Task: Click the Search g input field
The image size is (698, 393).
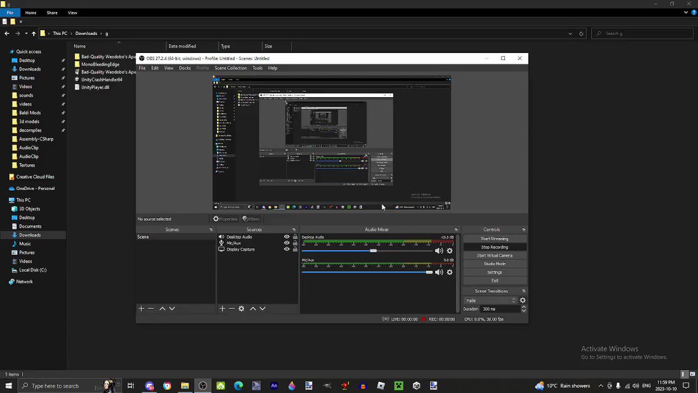Action: (x=643, y=34)
